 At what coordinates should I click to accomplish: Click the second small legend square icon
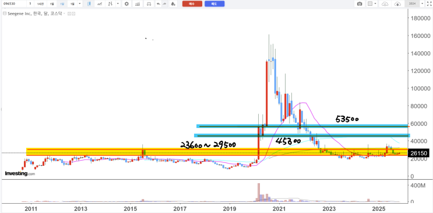(x=73, y=13)
